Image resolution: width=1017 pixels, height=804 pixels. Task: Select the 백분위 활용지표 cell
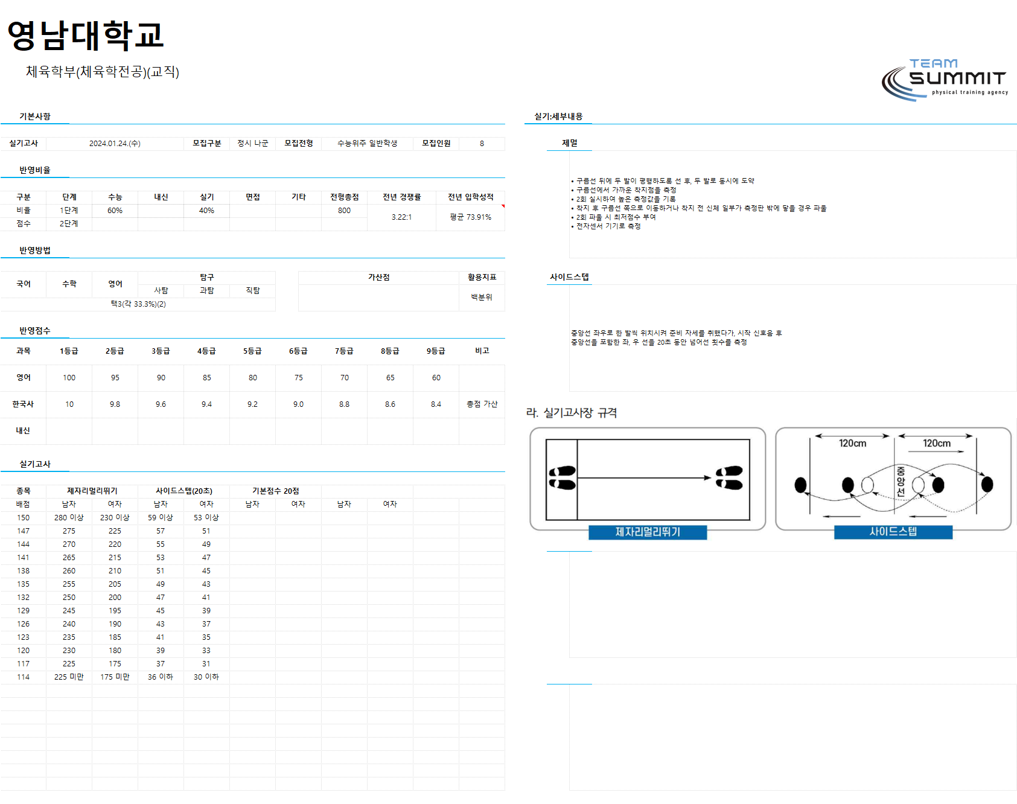click(x=482, y=297)
